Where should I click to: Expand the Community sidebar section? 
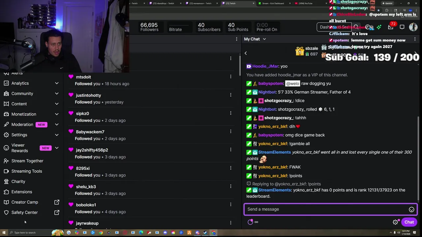pyautogui.click(x=57, y=93)
